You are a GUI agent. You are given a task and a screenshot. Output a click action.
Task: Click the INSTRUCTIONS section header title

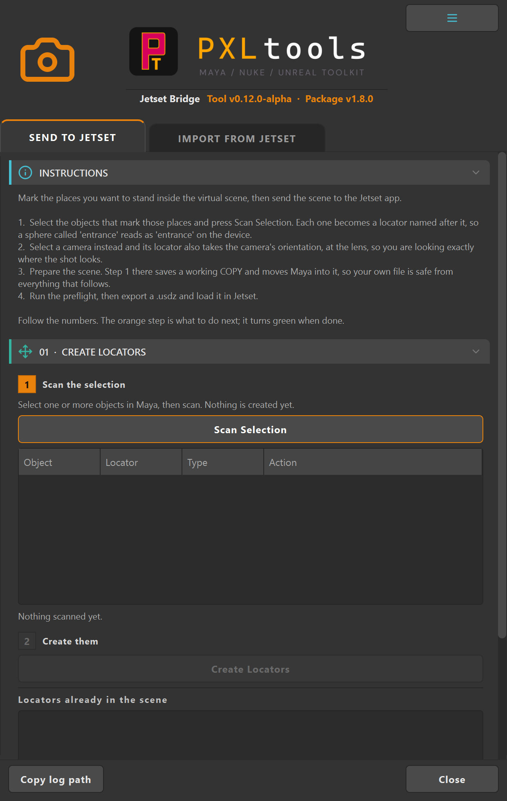tap(74, 173)
